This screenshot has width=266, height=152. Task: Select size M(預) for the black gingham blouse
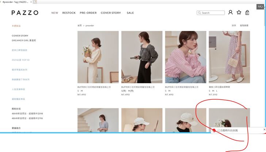click(x=131, y=91)
